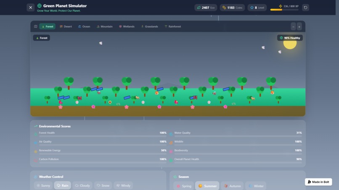Viewport: 339px width, 190px height.
Task: Click the Water Quality progress bar
Action: pyautogui.click(x=238, y=136)
